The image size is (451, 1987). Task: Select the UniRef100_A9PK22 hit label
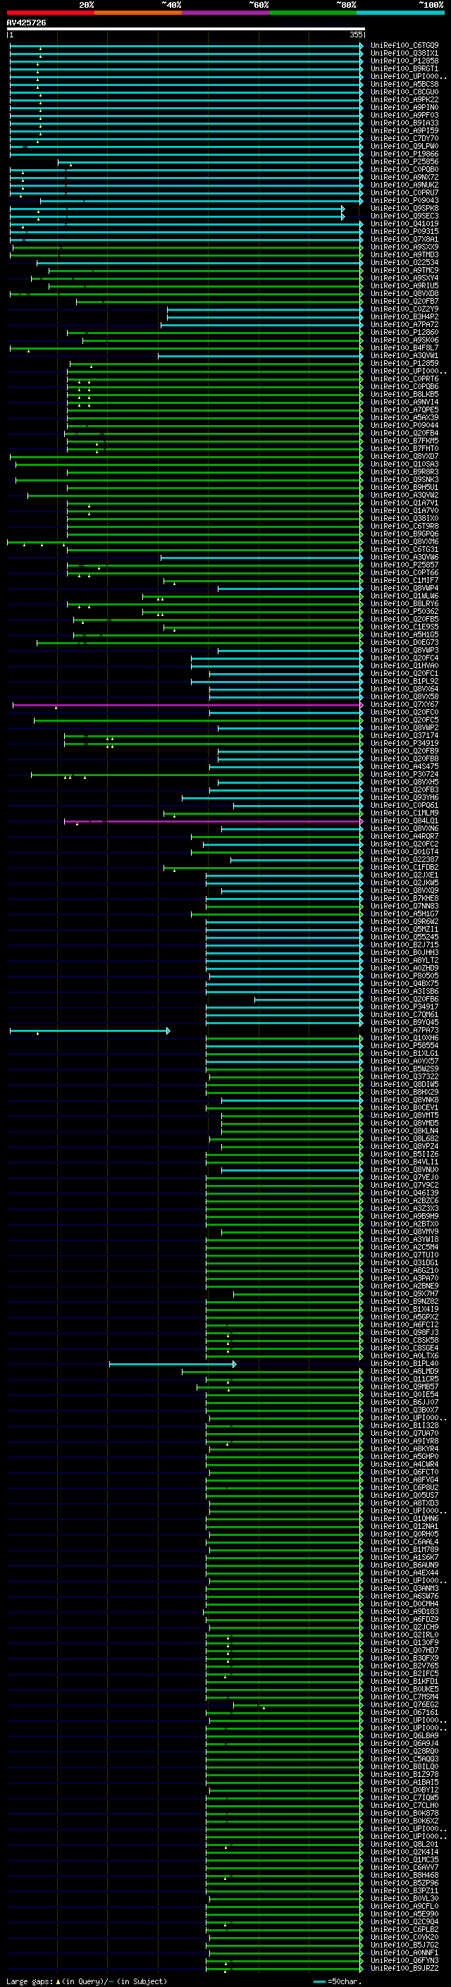coord(404,99)
